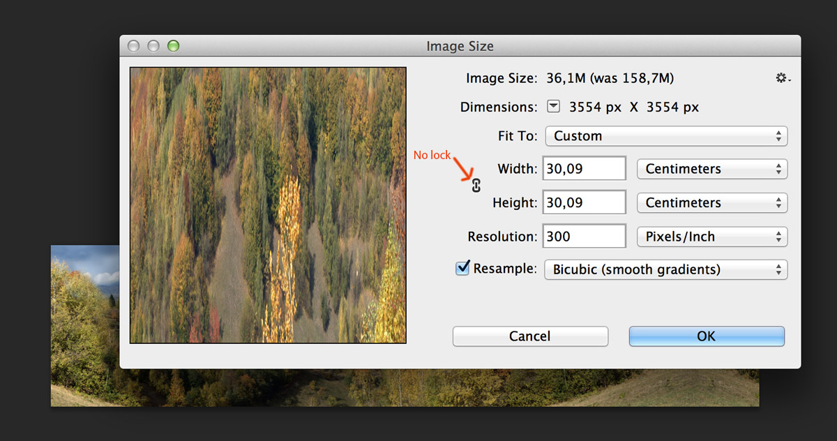Viewport: 837px width, 441px height.
Task: Click in the Width value field
Action: click(584, 169)
